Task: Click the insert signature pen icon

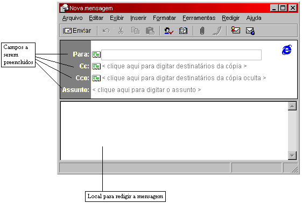Action: coord(217,31)
